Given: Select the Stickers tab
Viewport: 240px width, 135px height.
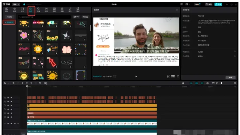Looking at the screenshot, I should coord(31,10).
